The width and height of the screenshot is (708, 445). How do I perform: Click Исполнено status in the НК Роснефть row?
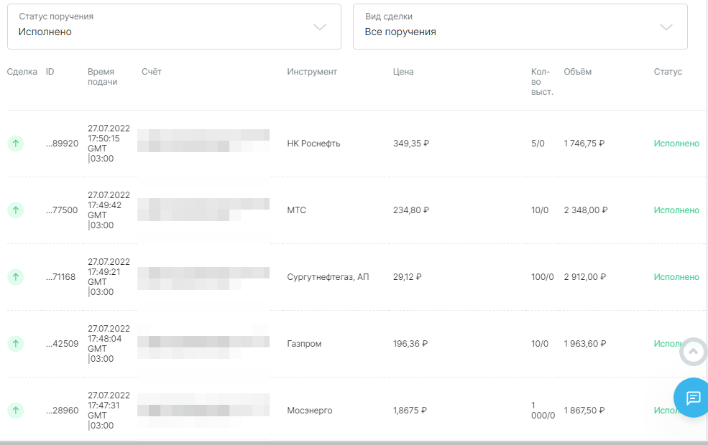[x=676, y=144]
